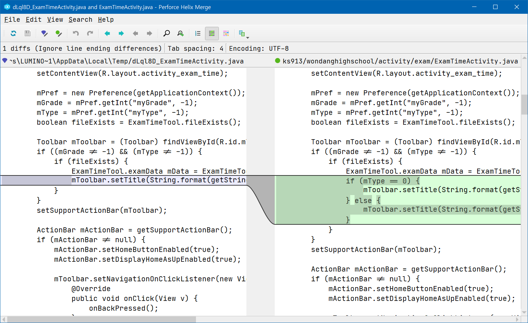Click 'onBackPressed();' line in left pane
528x323 pixels.
click(x=124, y=308)
